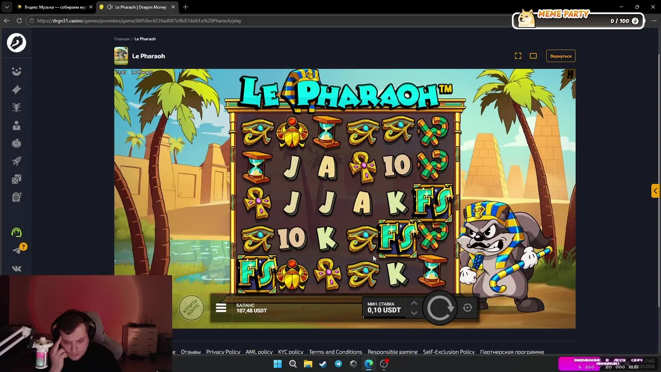Open Telegram from the taskbar
Viewport: 661px width, 372px height.
(x=338, y=364)
